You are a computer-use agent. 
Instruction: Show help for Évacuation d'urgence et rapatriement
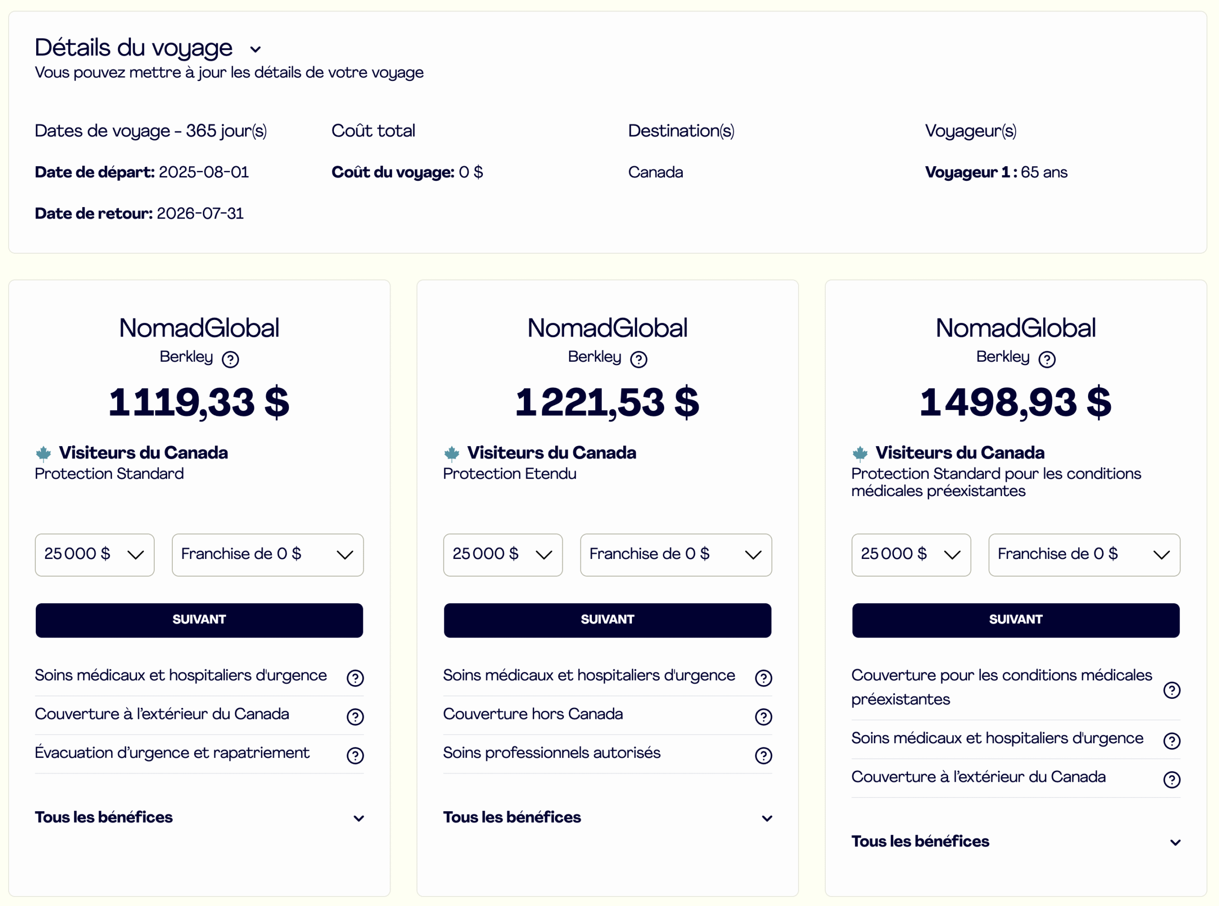click(355, 756)
